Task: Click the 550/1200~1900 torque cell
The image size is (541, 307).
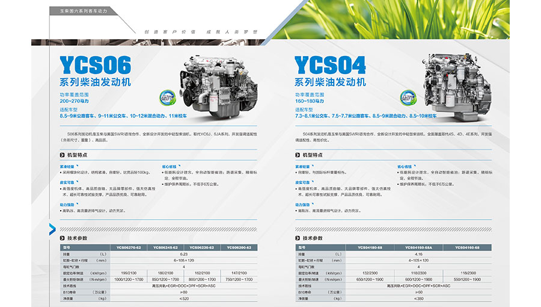Action: point(468,279)
